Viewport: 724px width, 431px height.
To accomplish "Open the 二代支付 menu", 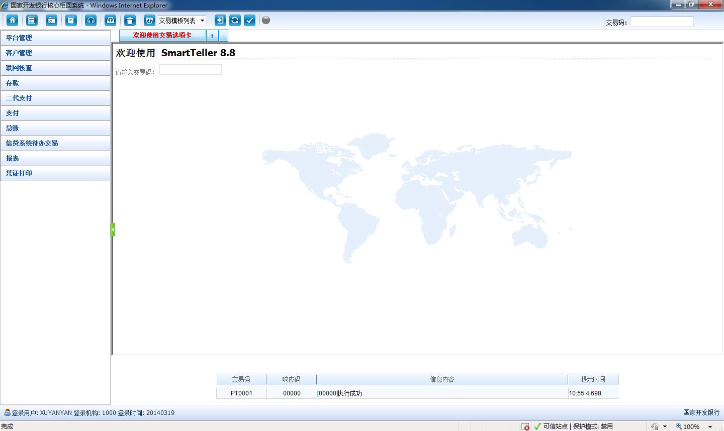I will [x=55, y=98].
